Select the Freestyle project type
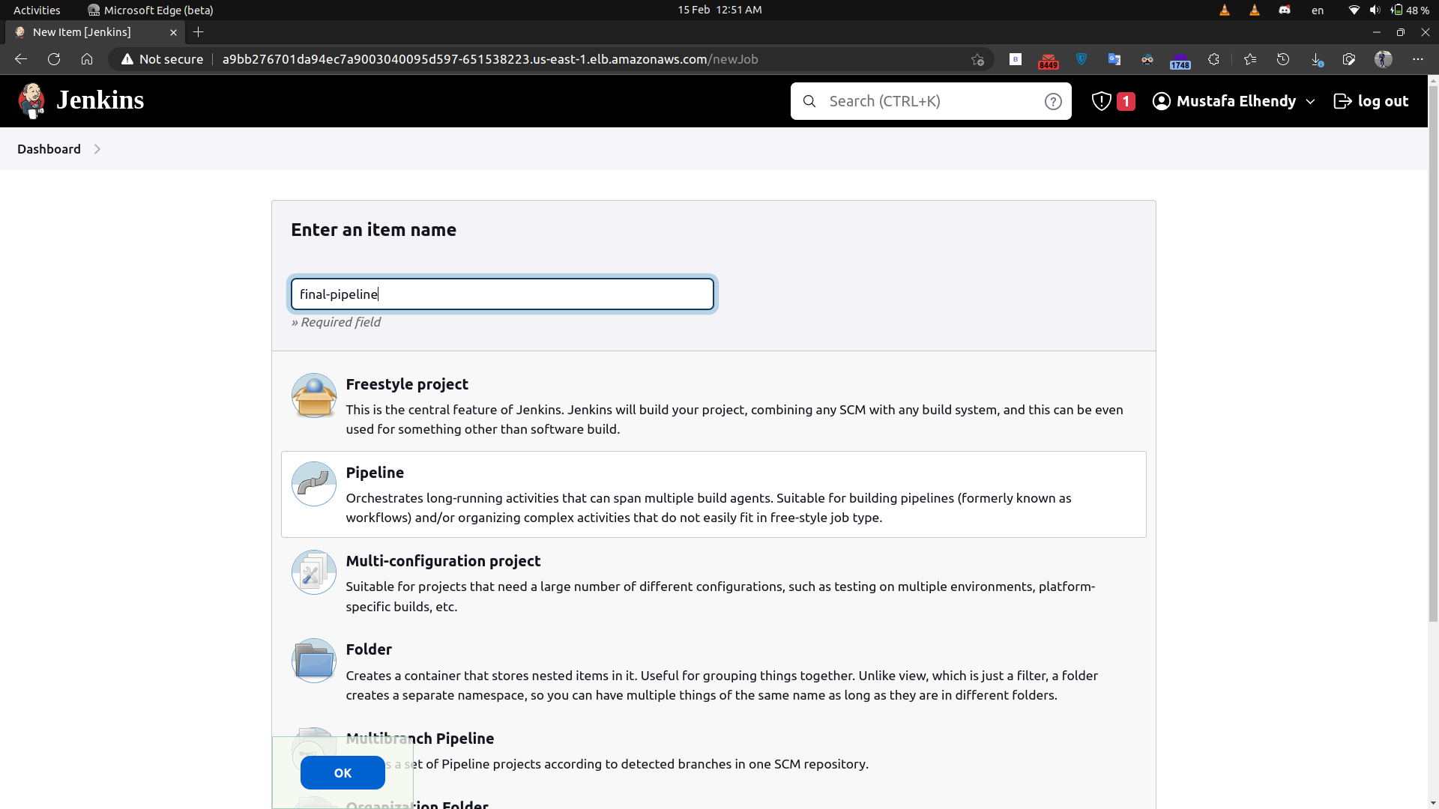The width and height of the screenshot is (1439, 809). click(x=407, y=384)
